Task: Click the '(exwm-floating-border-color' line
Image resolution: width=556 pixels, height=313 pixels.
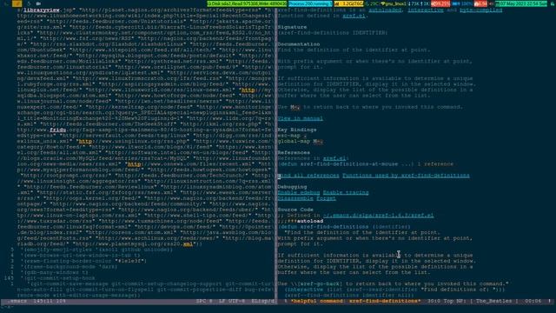Action: [x=83, y=261]
